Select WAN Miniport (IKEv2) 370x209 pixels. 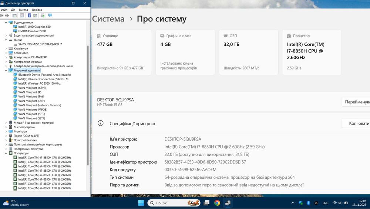32,88
